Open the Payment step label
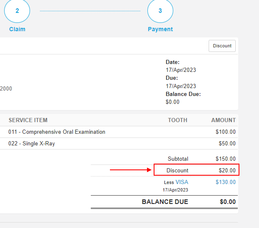259x228 pixels. 160,29
